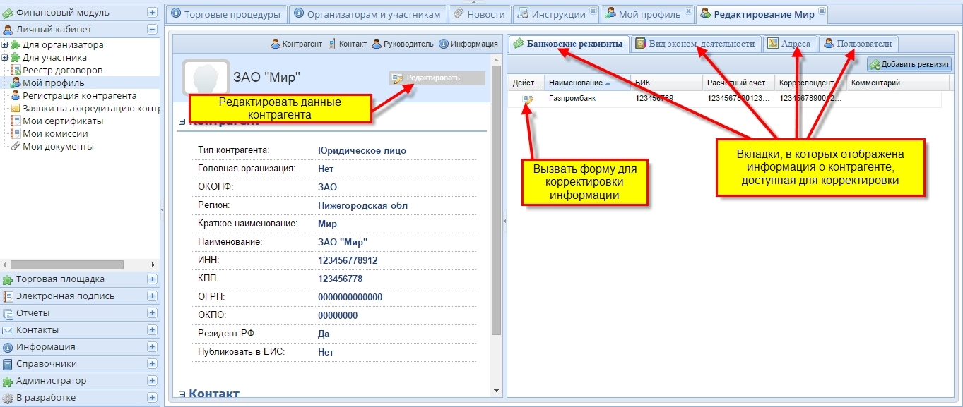Click the Контакт section icon
Image resolution: width=963 pixels, height=407 pixels.
(331, 44)
